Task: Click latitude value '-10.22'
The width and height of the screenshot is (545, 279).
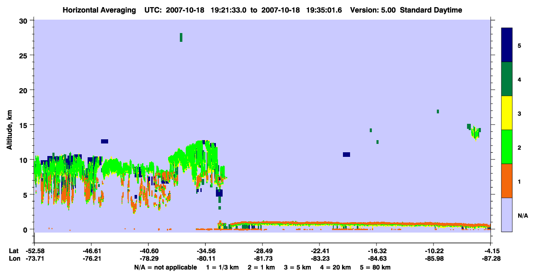Action: (x=433, y=251)
